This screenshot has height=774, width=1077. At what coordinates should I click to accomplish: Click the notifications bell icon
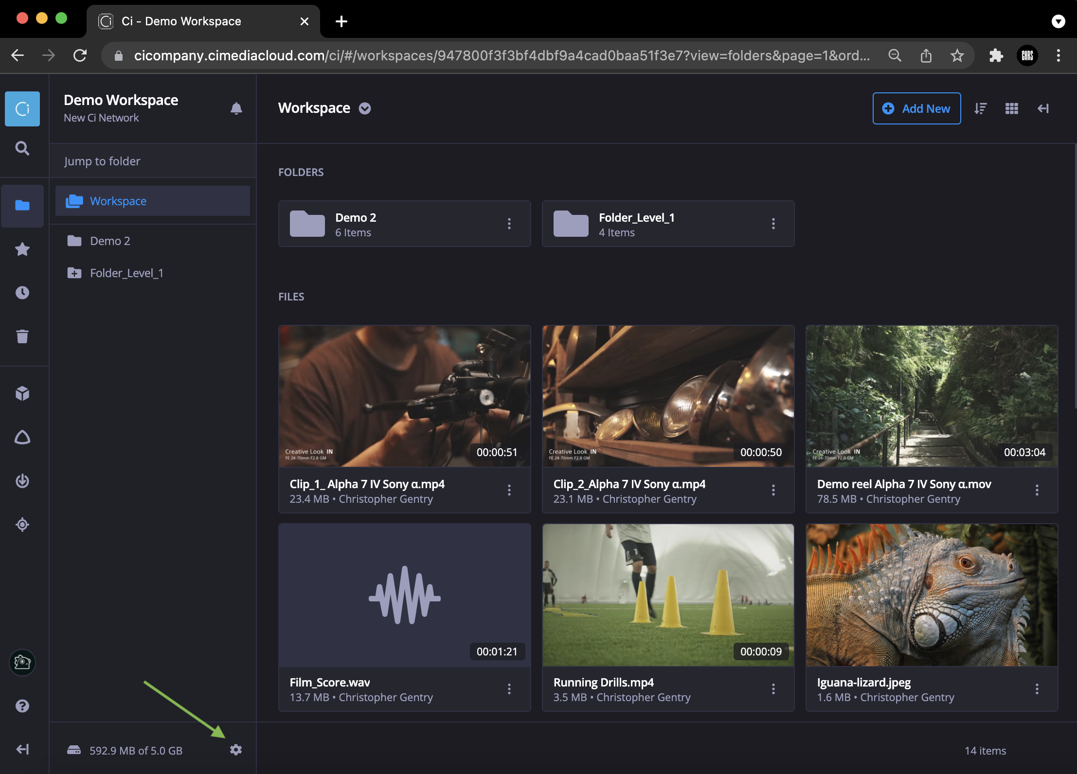coord(236,108)
